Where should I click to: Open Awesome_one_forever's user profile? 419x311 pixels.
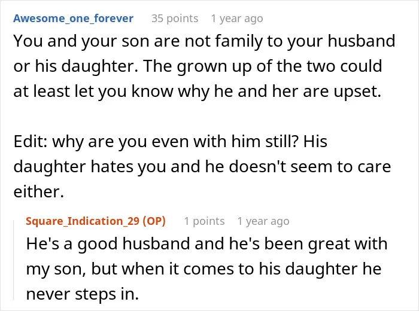73,19
